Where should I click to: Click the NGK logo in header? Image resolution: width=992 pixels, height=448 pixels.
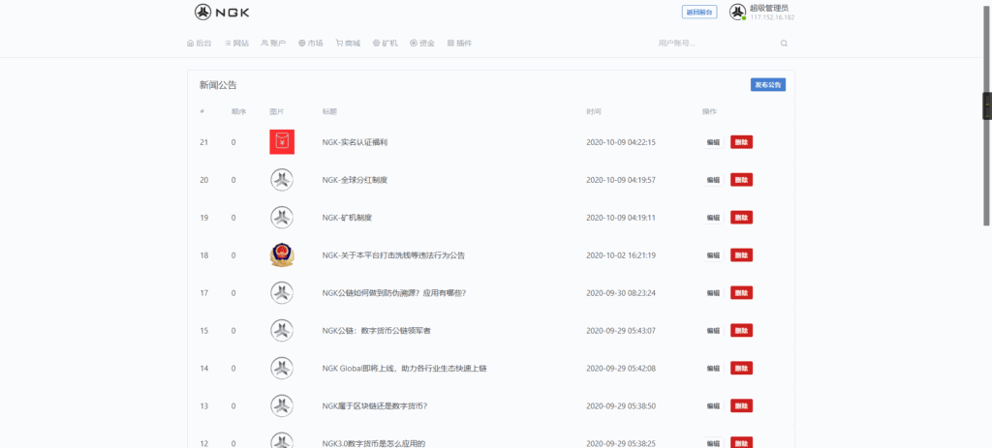[222, 12]
